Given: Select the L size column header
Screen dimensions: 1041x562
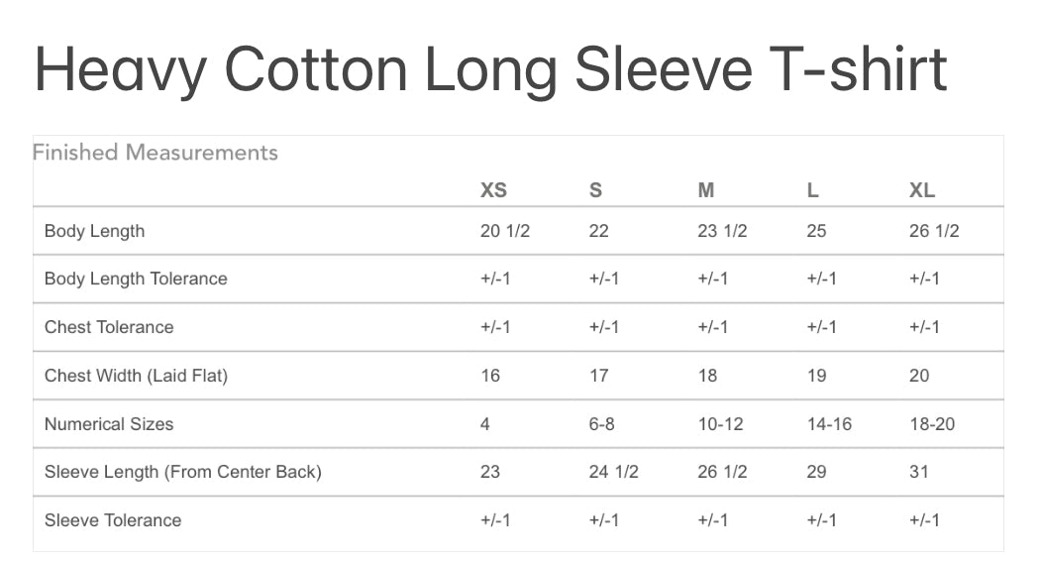Looking at the screenshot, I should (x=812, y=190).
